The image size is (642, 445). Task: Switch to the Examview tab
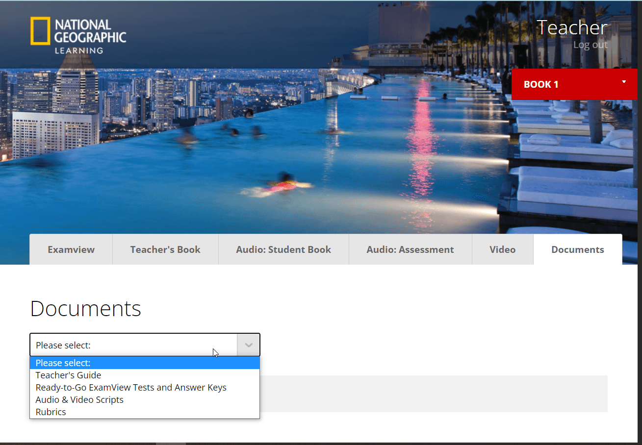click(x=71, y=249)
